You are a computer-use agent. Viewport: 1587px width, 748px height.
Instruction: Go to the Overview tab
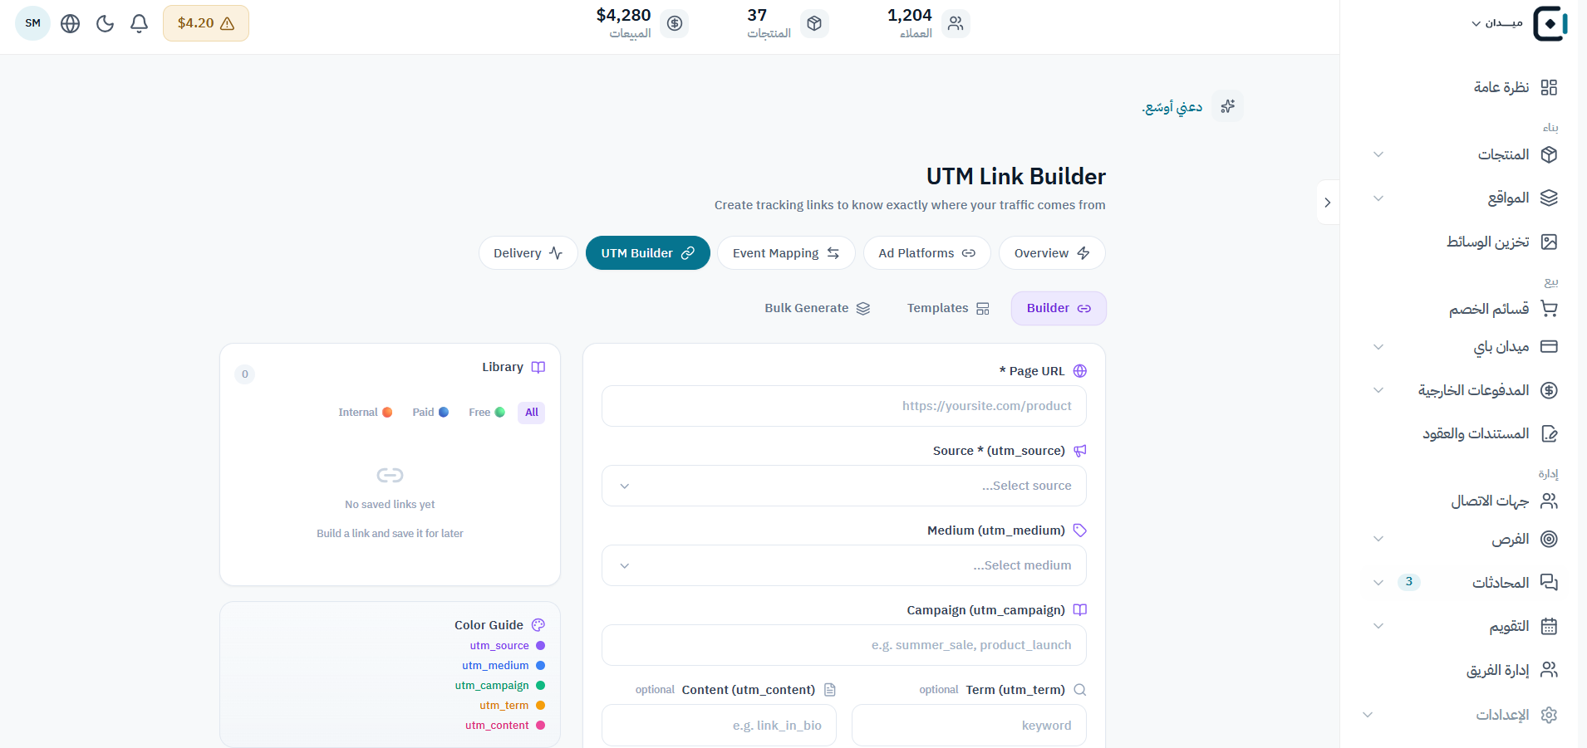coord(1052,253)
